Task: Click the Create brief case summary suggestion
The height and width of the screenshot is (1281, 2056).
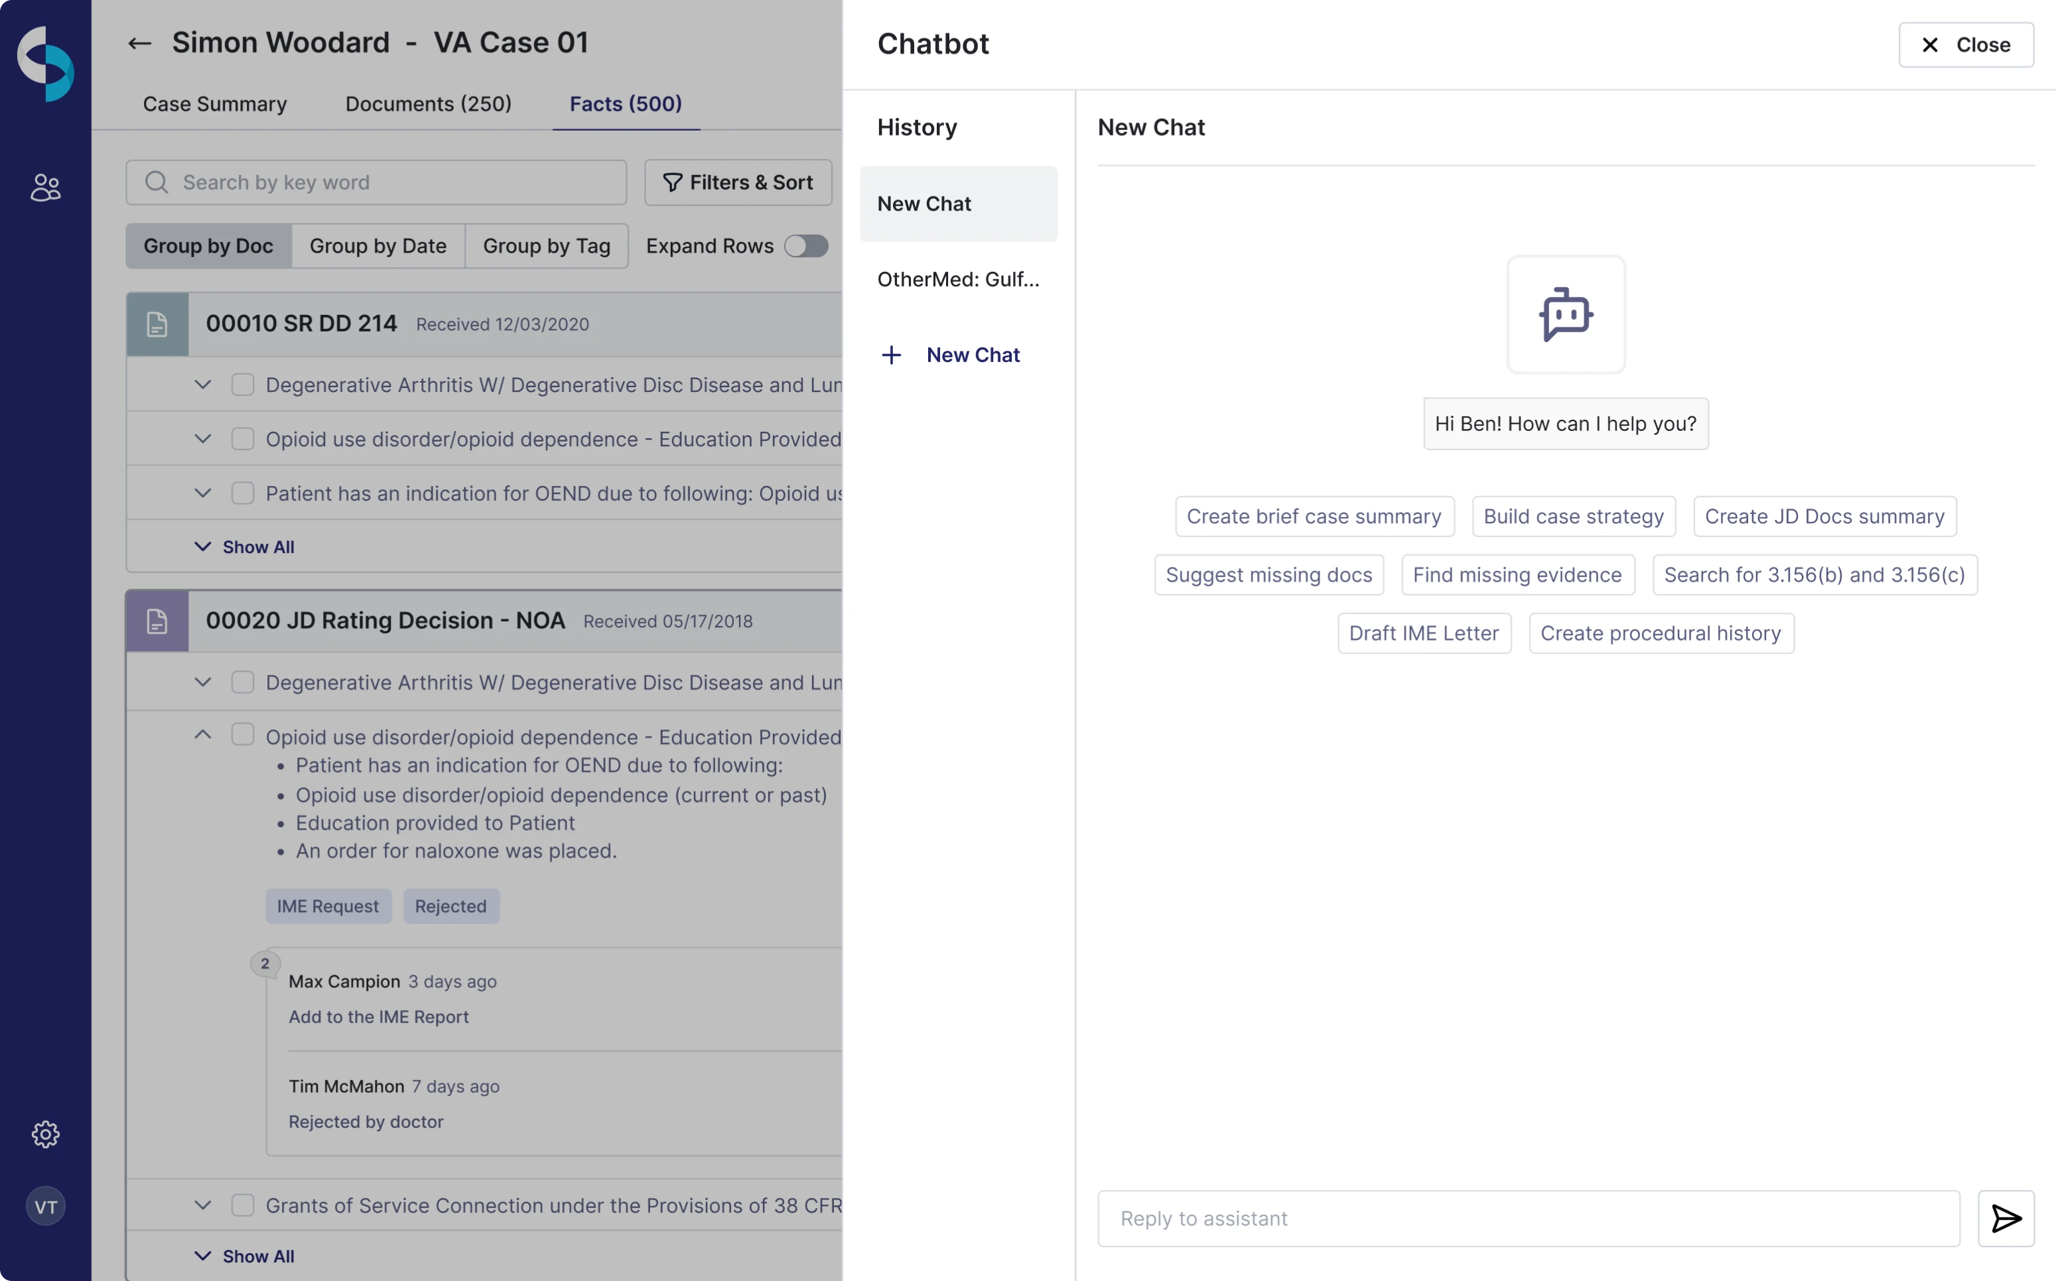Action: (1314, 515)
